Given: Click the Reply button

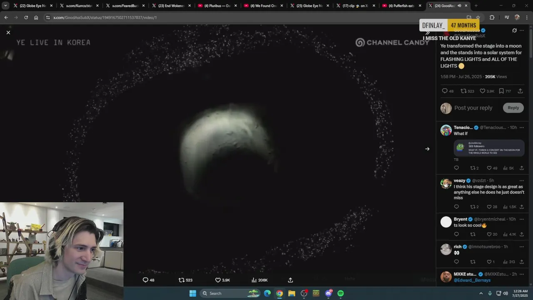Looking at the screenshot, I should (513, 108).
